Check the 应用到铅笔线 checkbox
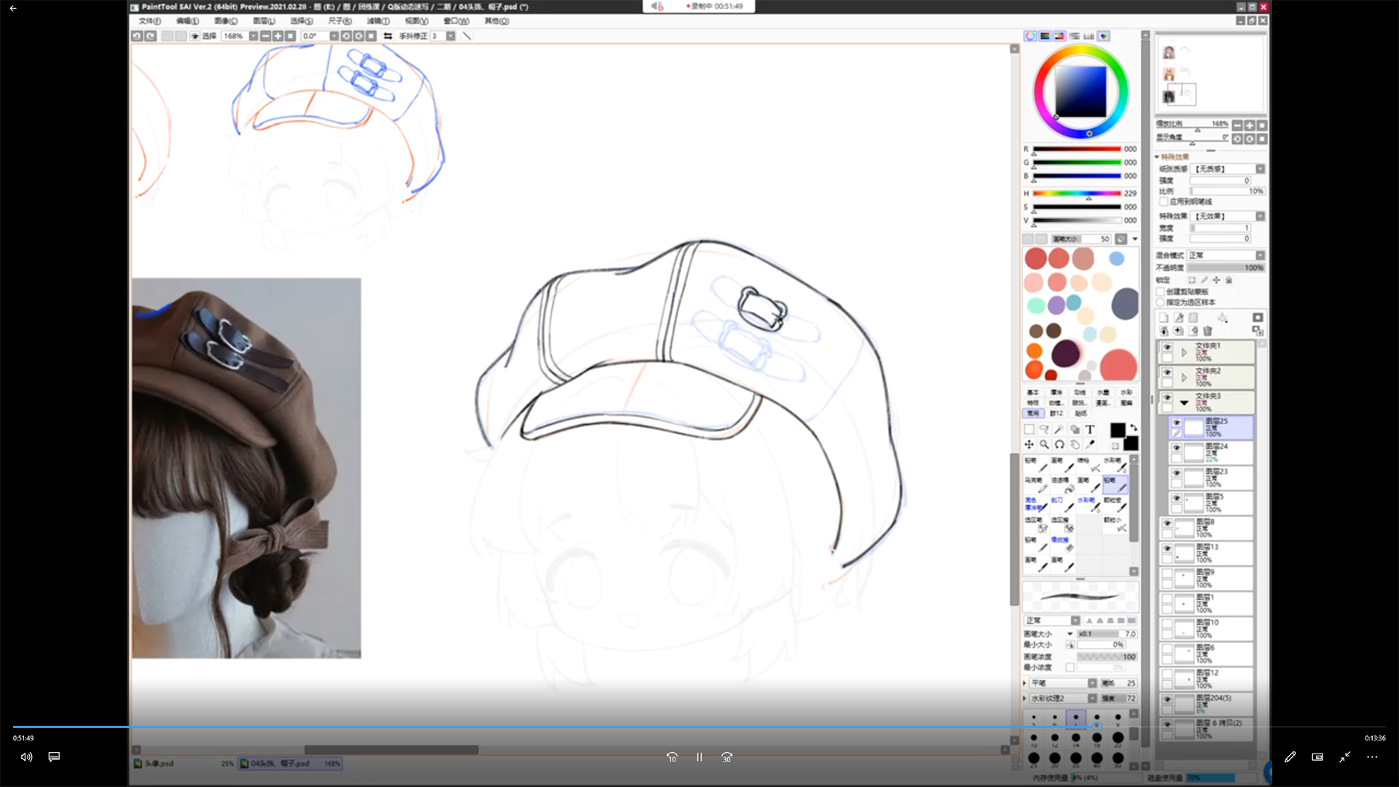The image size is (1399, 787). tap(1164, 202)
